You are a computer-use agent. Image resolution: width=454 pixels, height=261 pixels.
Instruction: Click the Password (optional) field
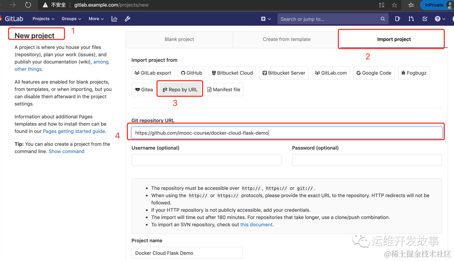click(367, 160)
